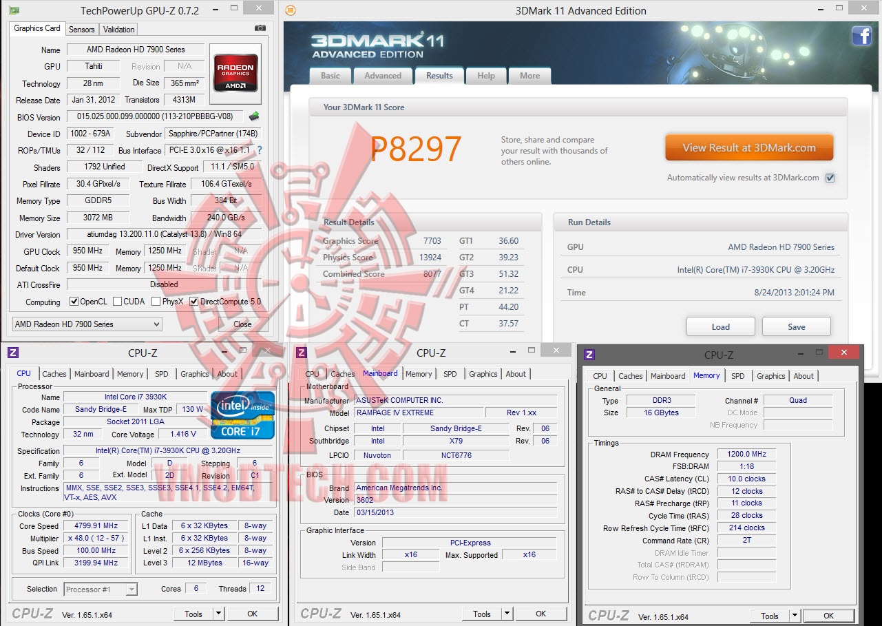The height and width of the screenshot is (626, 882).
Task: Click the Intel Core i7 badge in CPU-Z
Action: (242, 415)
